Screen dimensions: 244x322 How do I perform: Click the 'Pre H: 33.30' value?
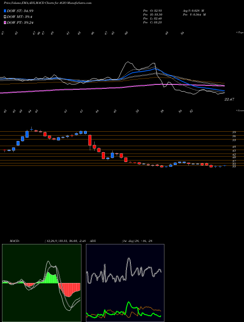153,15
